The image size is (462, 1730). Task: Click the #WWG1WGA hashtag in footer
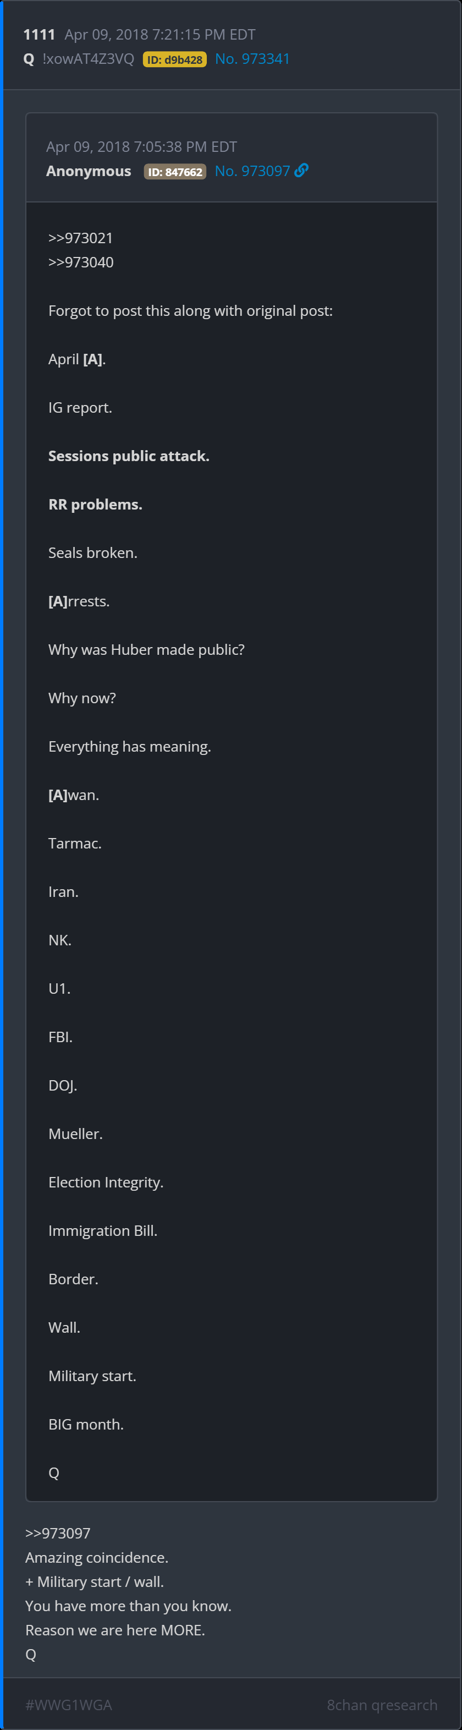(69, 1705)
